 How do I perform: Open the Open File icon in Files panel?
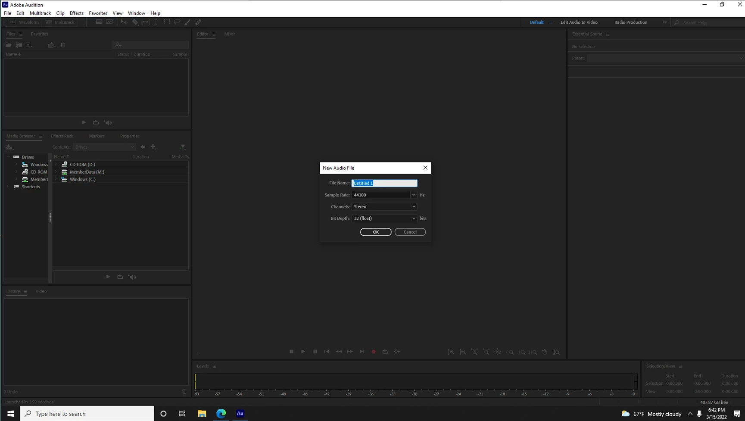point(8,45)
